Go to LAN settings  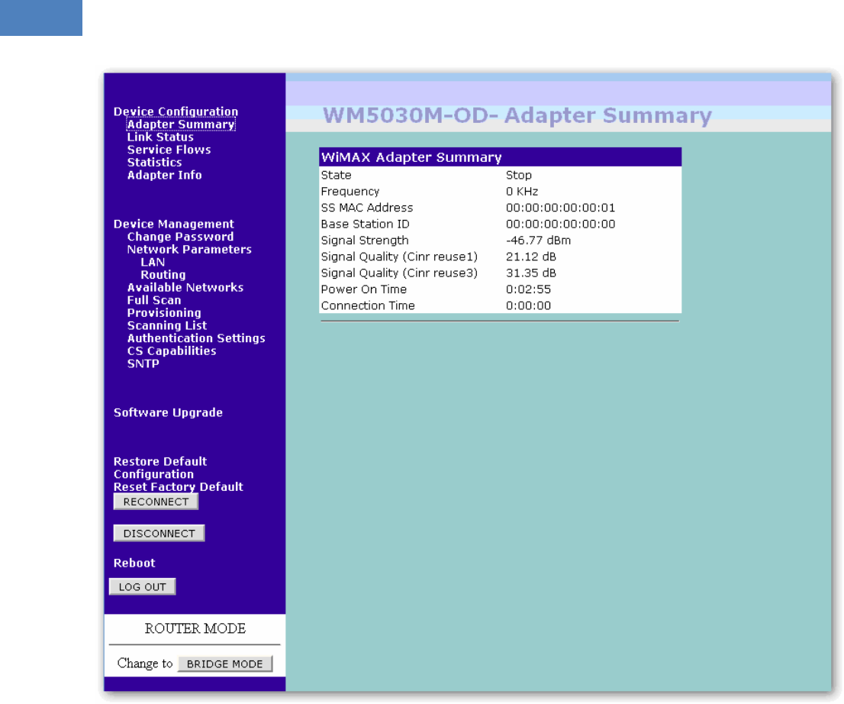[x=153, y=262]
